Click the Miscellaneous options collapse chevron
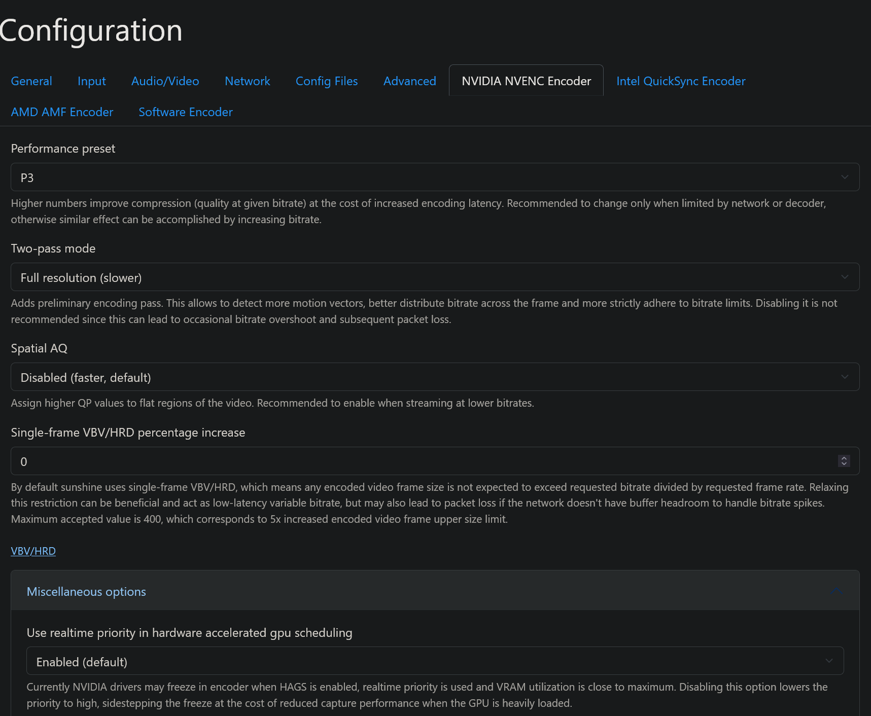Image resolution: width=871 pixels, height=716 pixels. [836, 591]
